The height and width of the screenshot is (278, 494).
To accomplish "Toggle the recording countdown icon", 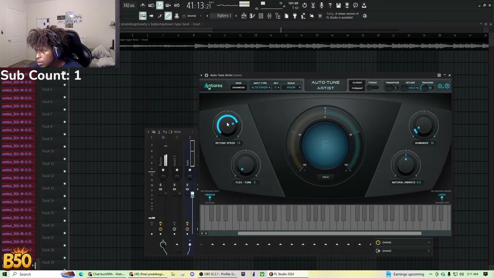I will 159,5.
